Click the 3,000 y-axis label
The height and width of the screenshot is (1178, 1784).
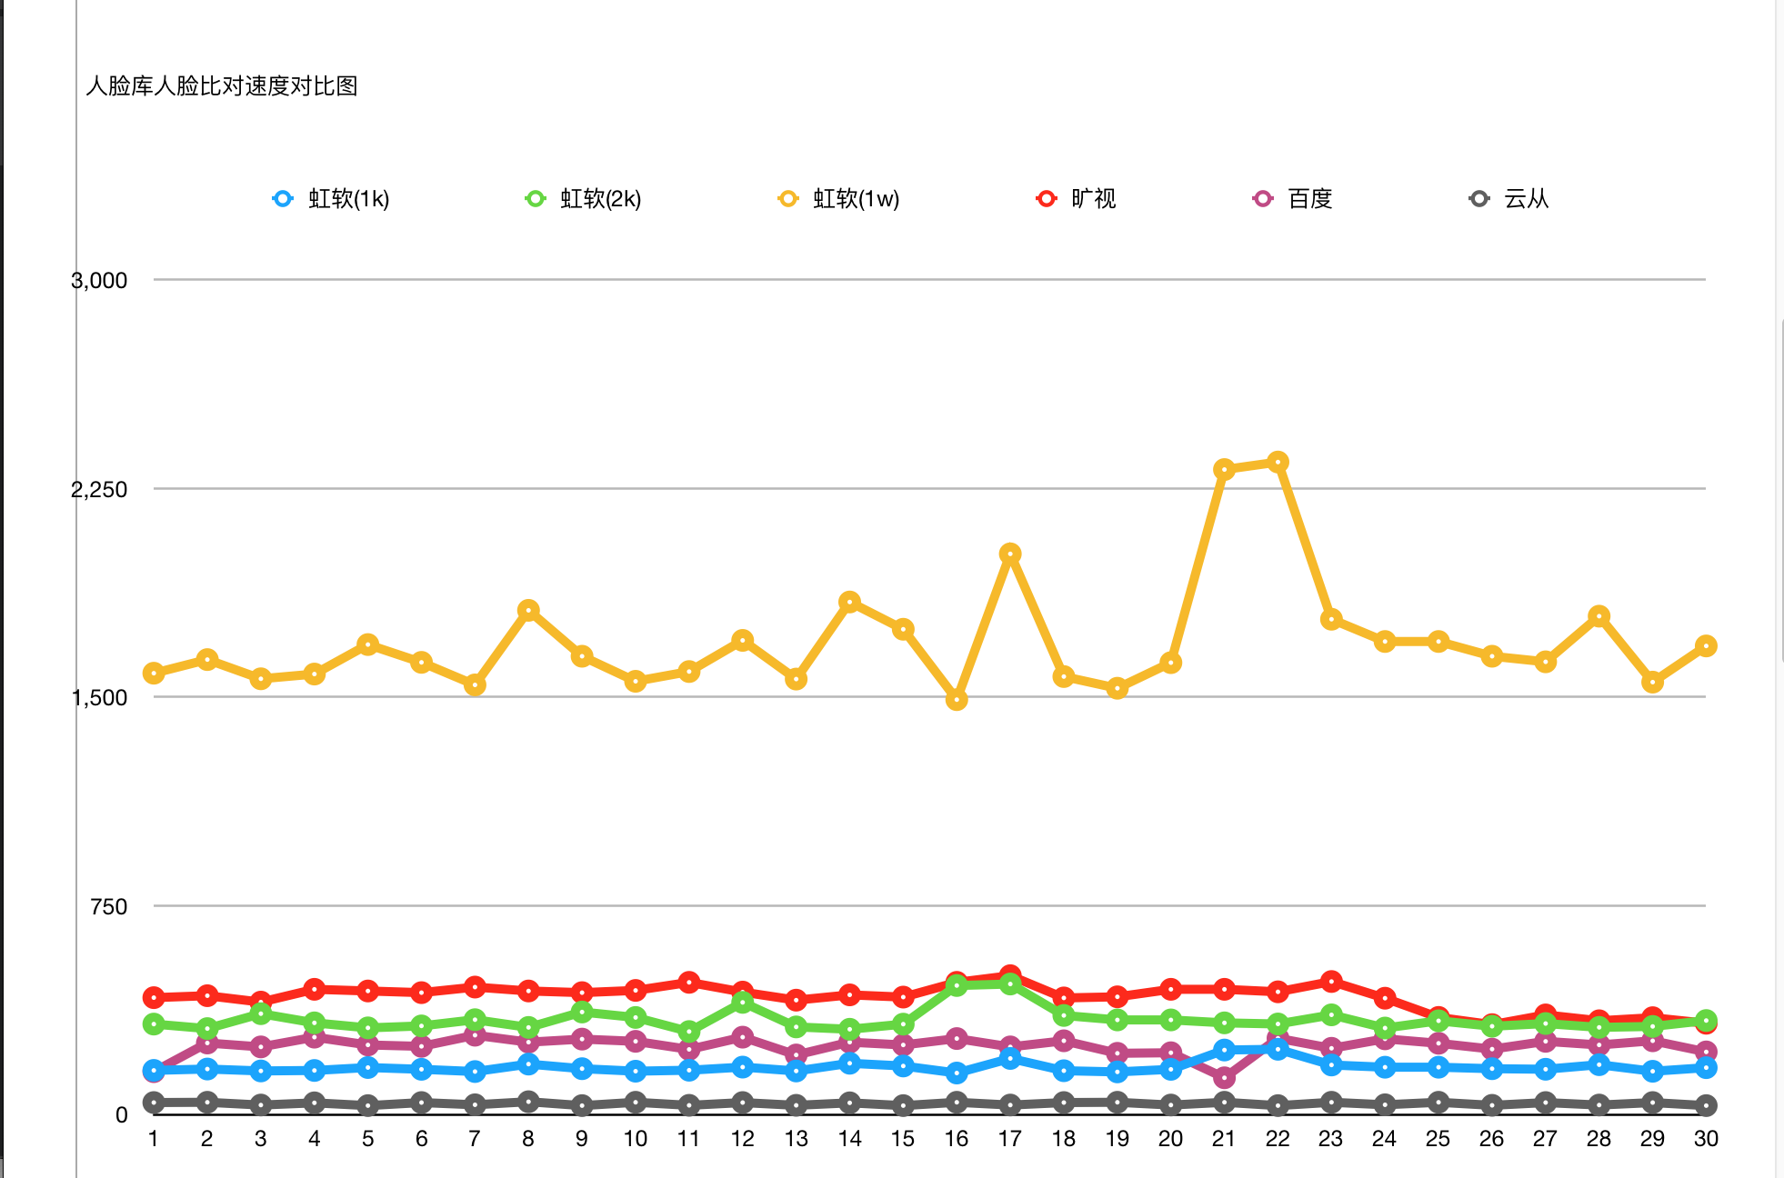click(99, 280)
